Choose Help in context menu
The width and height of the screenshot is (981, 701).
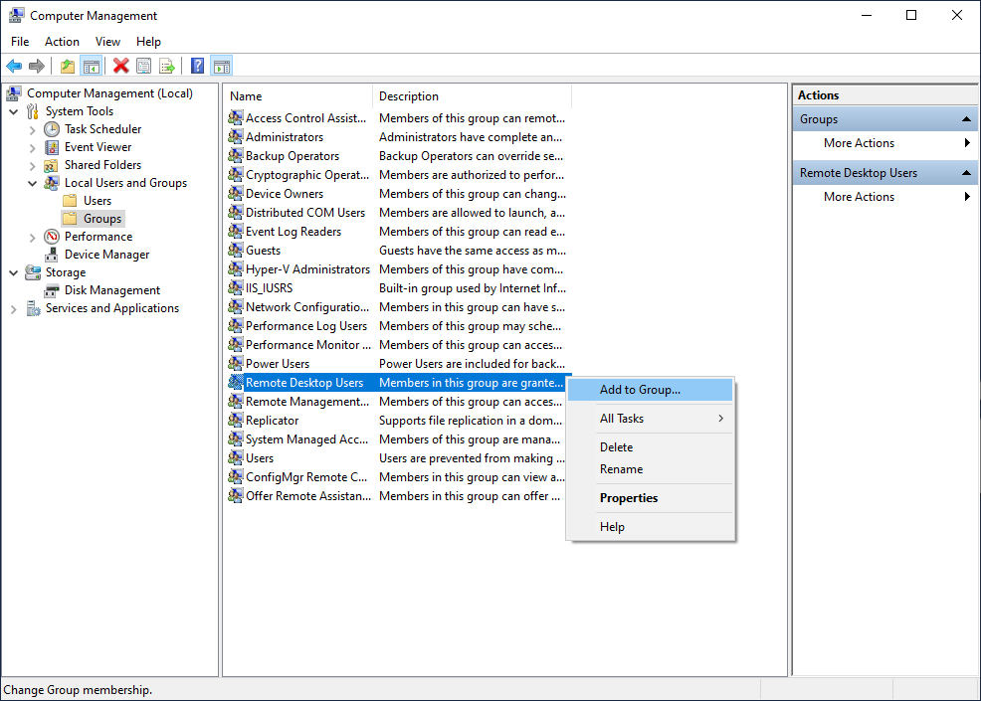click(651, 527)
